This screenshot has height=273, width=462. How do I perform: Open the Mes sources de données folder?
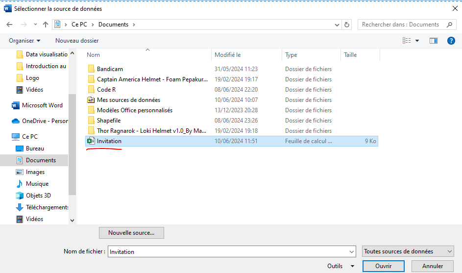click(x=128, y=100)
